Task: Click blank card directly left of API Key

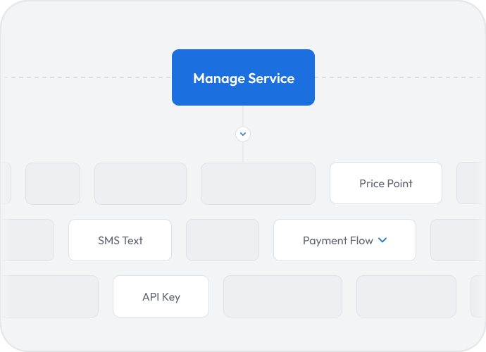Action: click(x=49, y=296)
